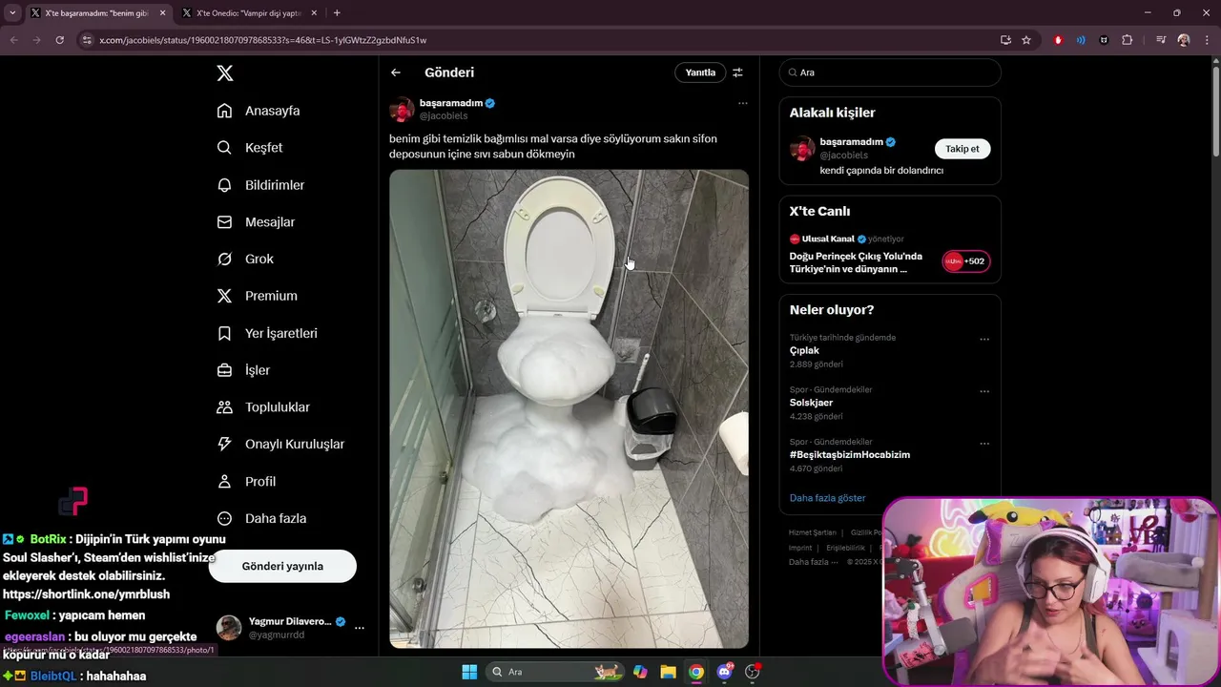Image resolution: width=1221 pixels, height=687 pixels.
Task: Go back in browser history
Action: coord(13,40)
